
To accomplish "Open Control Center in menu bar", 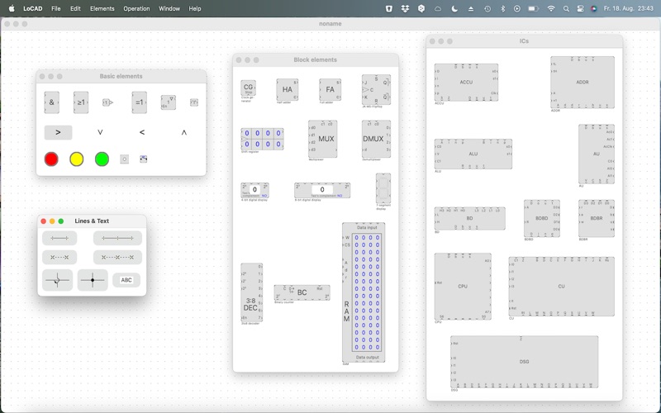I will (580, 8).
